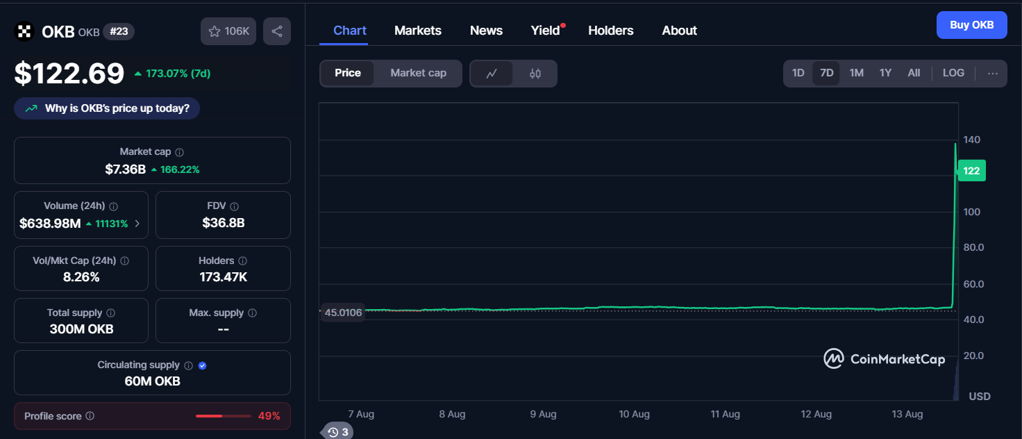The height and width of the screenshot is (439, 1022).
Task: Open Why is OKB's price up today
Action: tap(107, 108)
